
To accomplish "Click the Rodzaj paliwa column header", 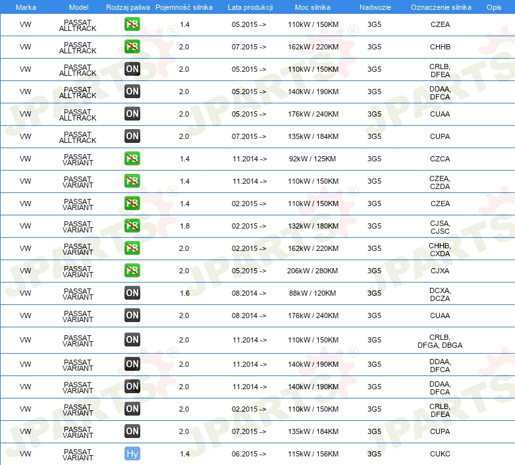I will 128,7.
